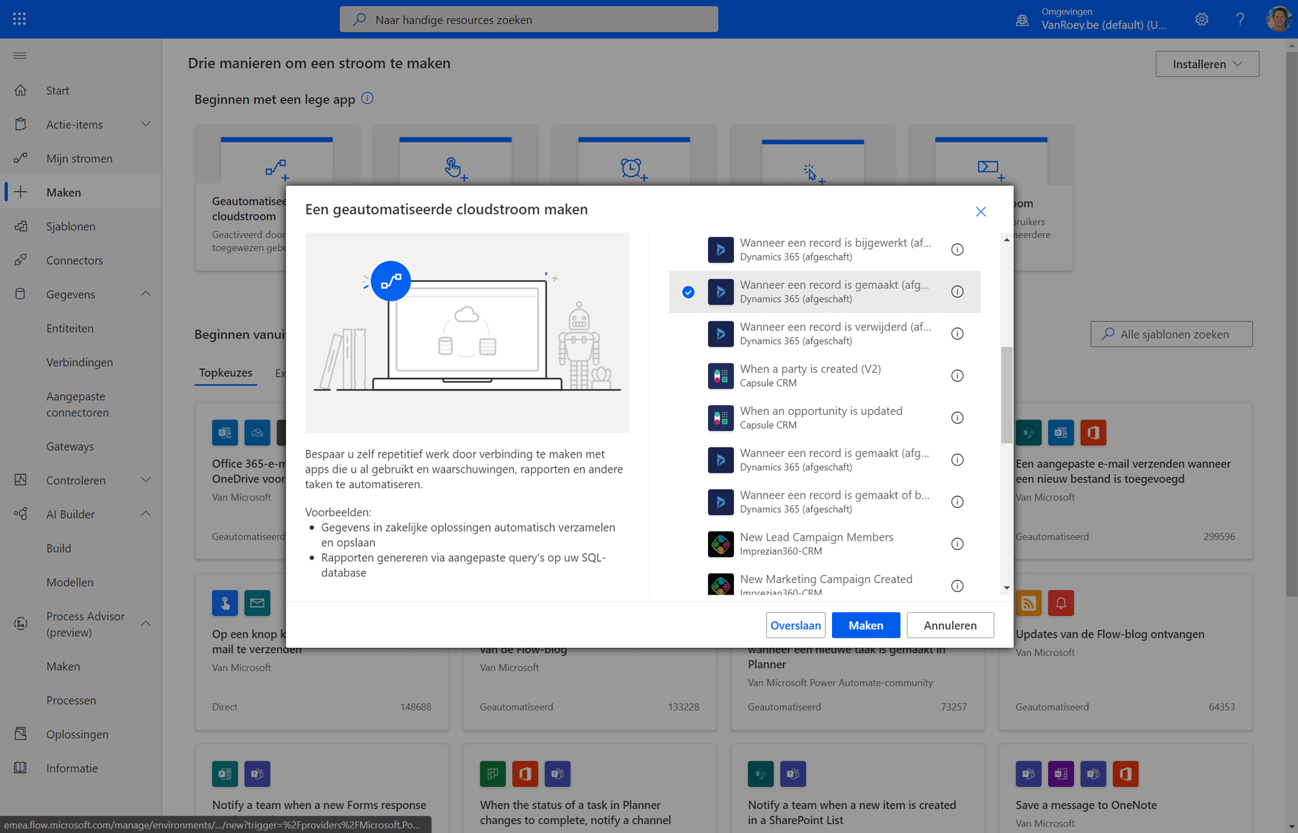
Task: Click the Overslaan button
Action: click(796, 625)
